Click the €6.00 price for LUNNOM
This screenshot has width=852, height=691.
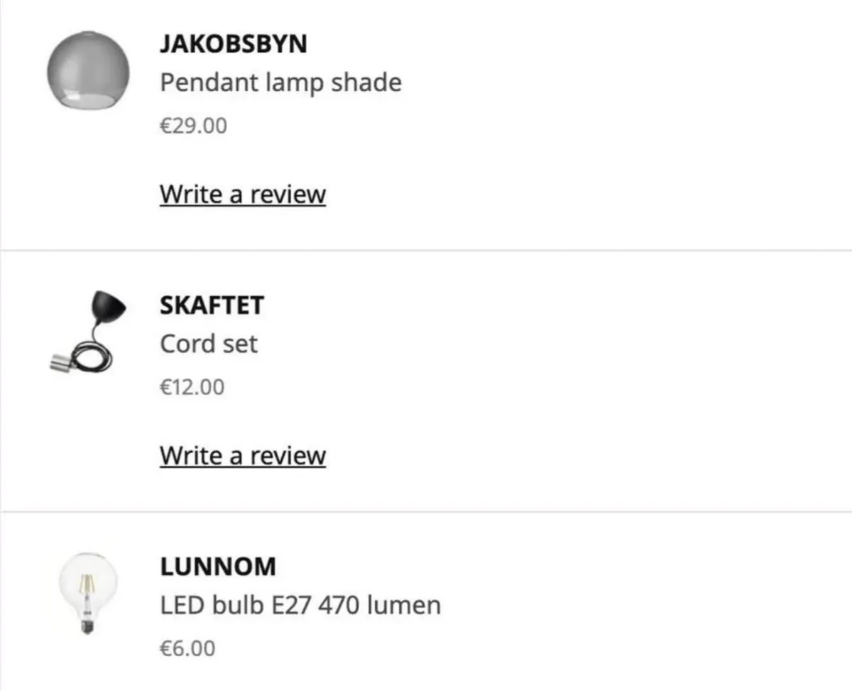click(x=187, y=647)
